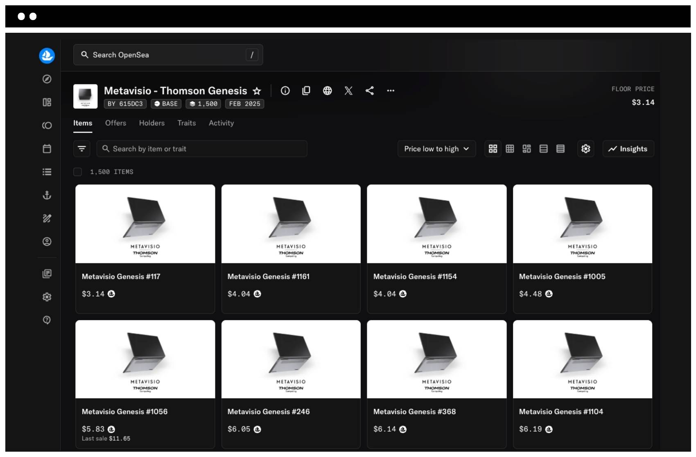Open the resources document icon in sidebar
The image size is (696, 457).
point(47,274)
